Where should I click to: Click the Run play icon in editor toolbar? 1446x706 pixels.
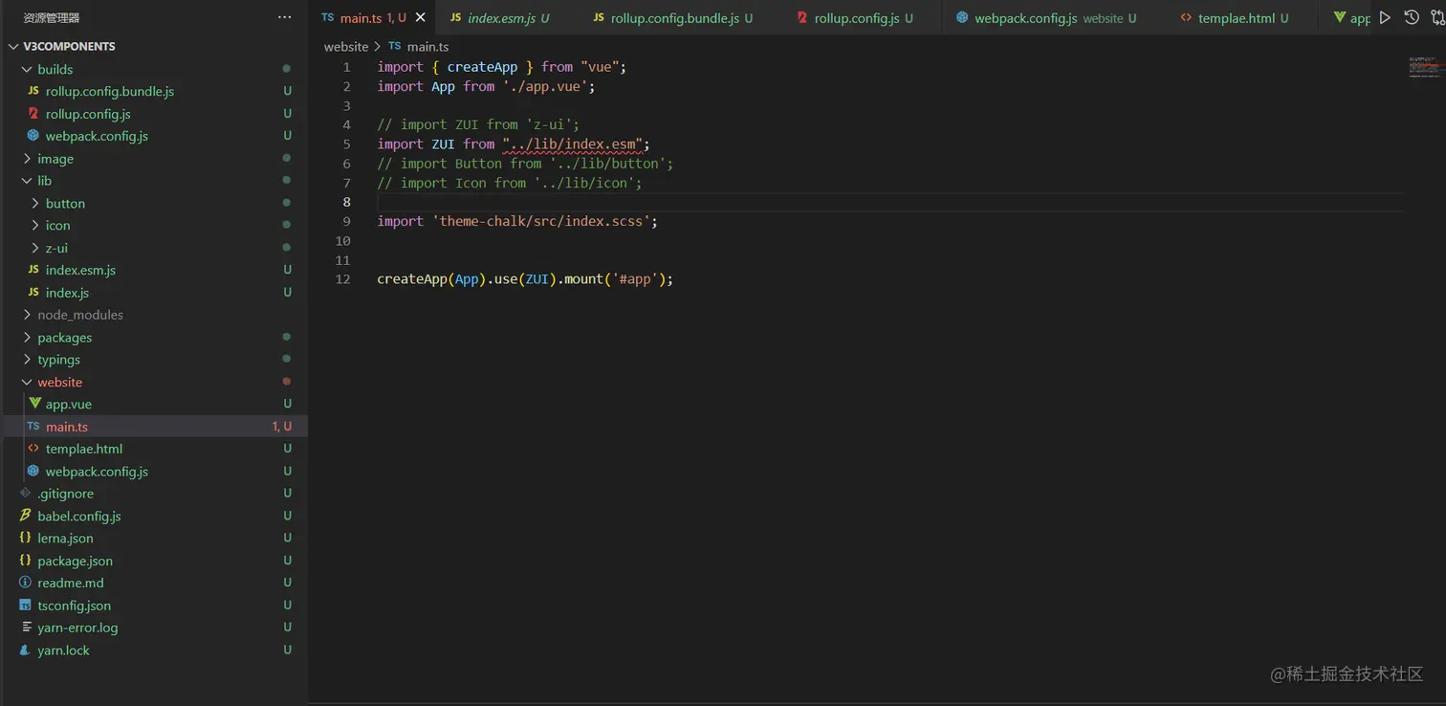tap(1385, 17)
